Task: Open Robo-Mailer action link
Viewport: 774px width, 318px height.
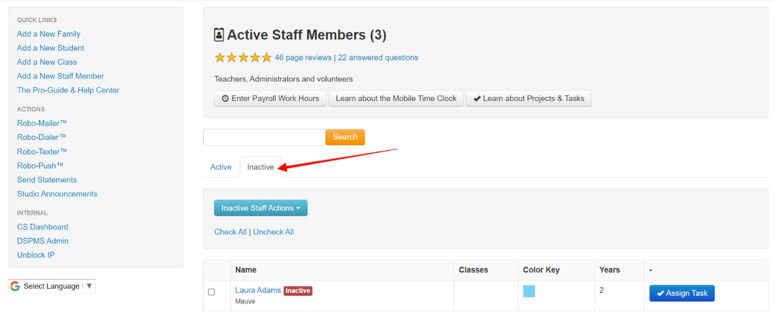Action: [42, 123]
